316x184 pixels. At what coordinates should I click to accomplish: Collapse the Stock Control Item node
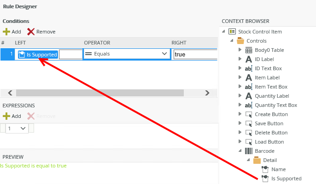pos(223,32)
